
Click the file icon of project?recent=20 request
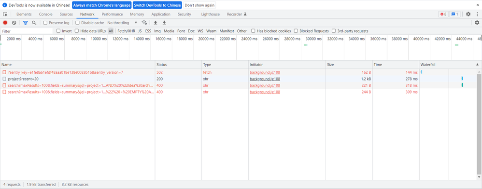pos(4,79)
